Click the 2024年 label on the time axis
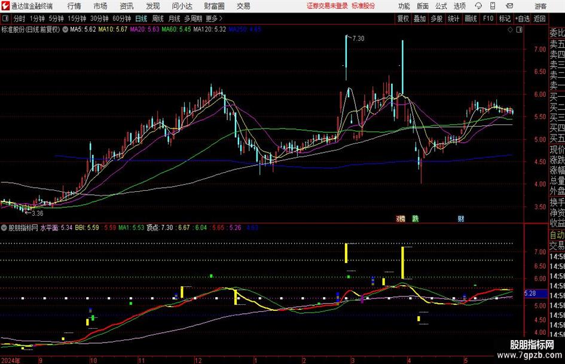The image size is (565, 364). pyautogui.click(x=10, y=360)
